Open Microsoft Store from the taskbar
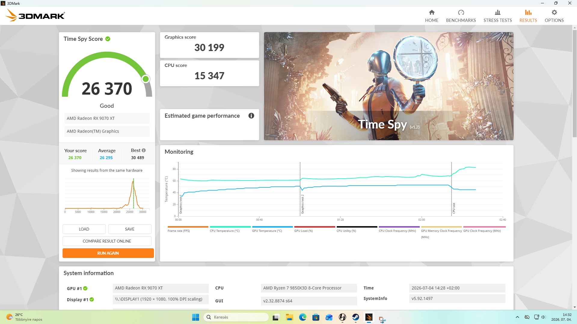The width and height of the screenshot is (577, 324). click(x=316, y=317)
